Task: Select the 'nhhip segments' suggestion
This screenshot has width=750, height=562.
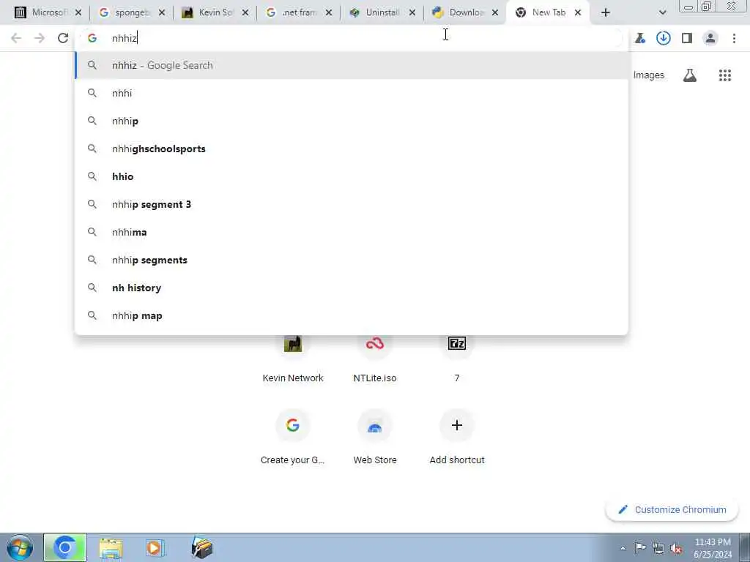Action: point(352,260)
